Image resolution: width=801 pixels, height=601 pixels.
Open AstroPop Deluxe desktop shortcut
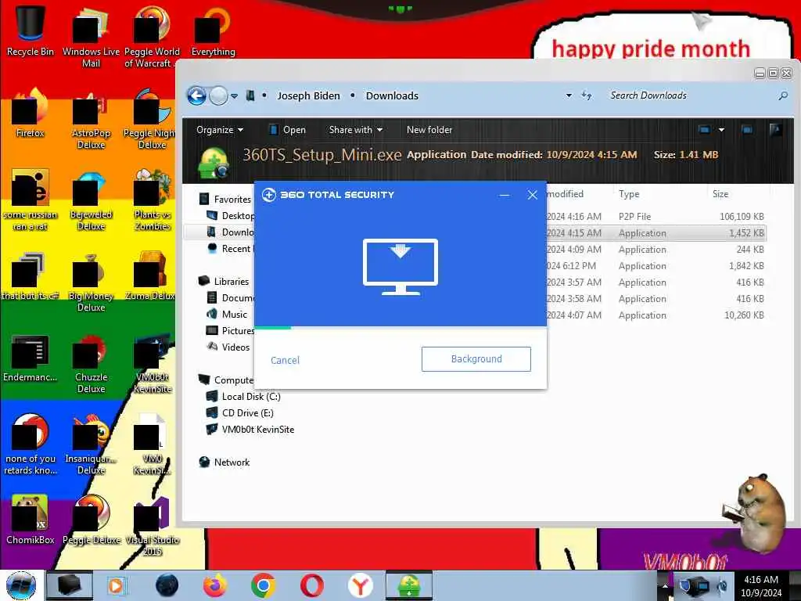[91, 119]
